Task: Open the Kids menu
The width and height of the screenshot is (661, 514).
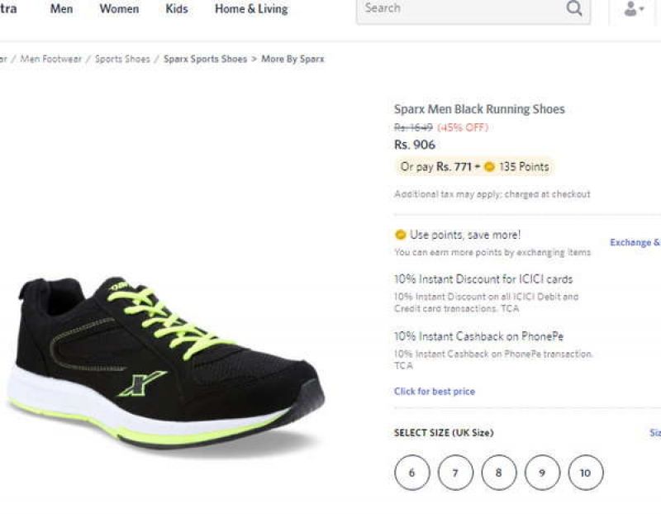Action: (x=175, y=8)
